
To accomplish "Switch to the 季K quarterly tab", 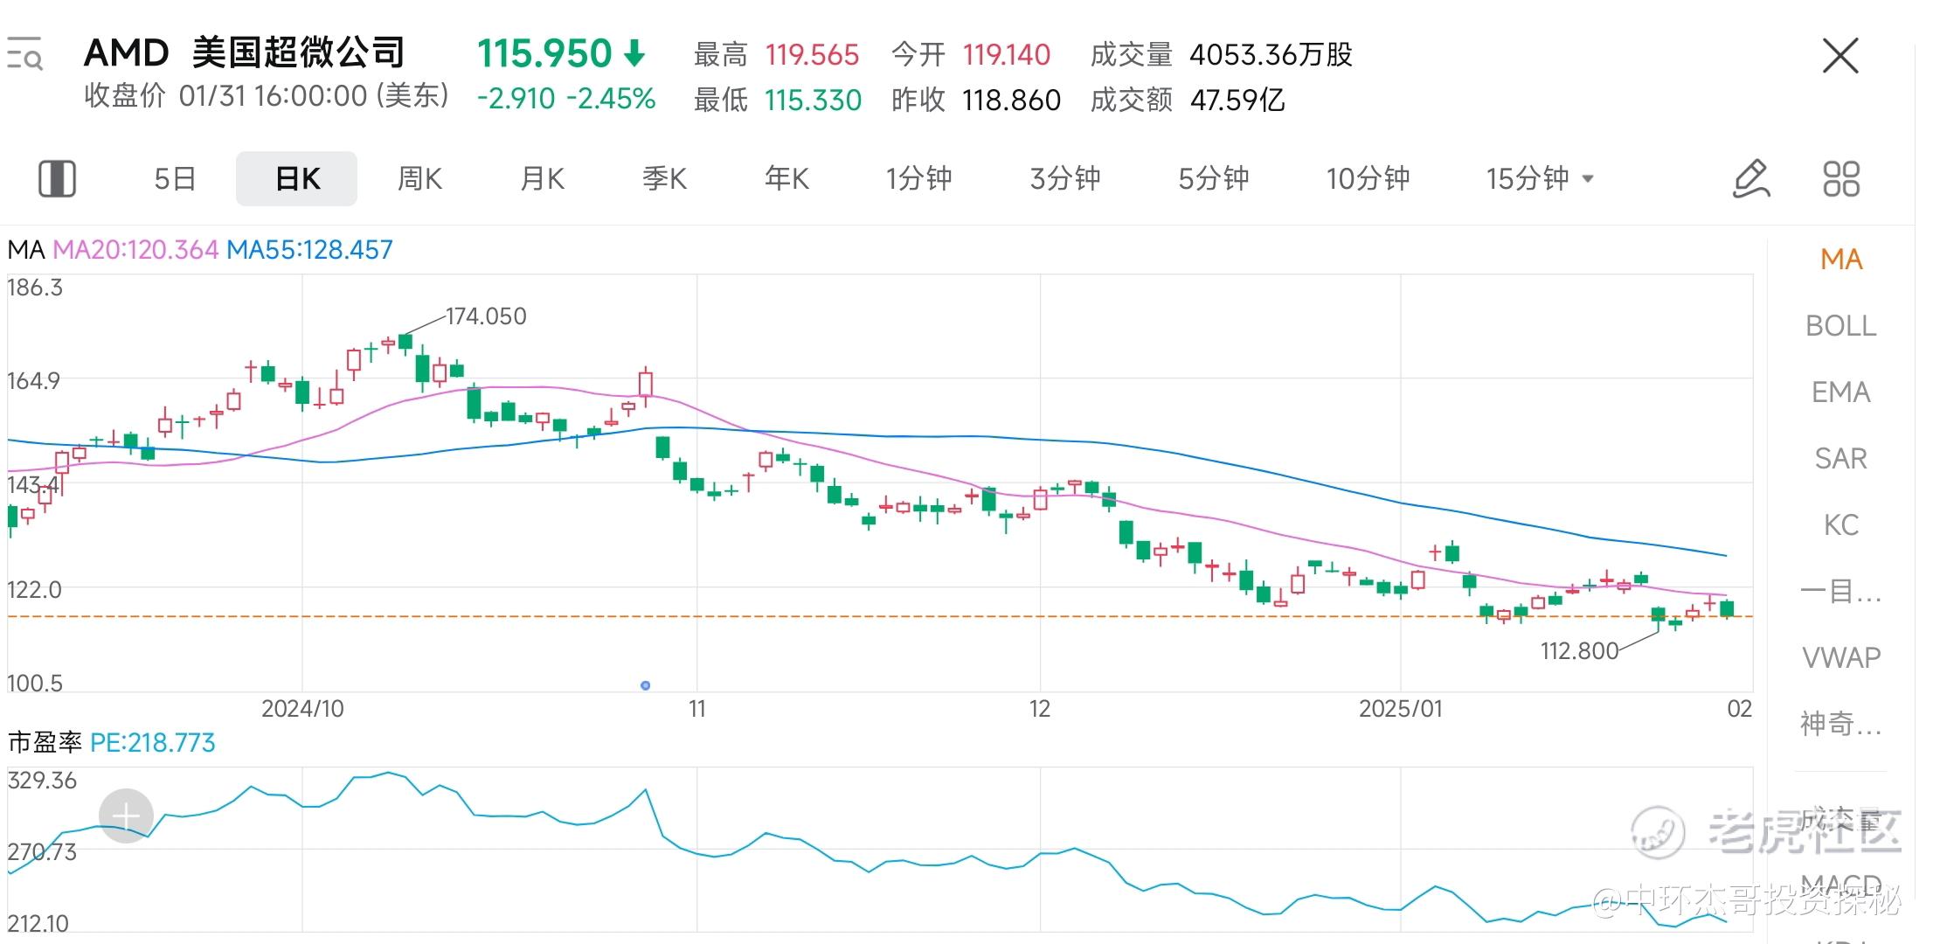I will click(x=664, y=178).
